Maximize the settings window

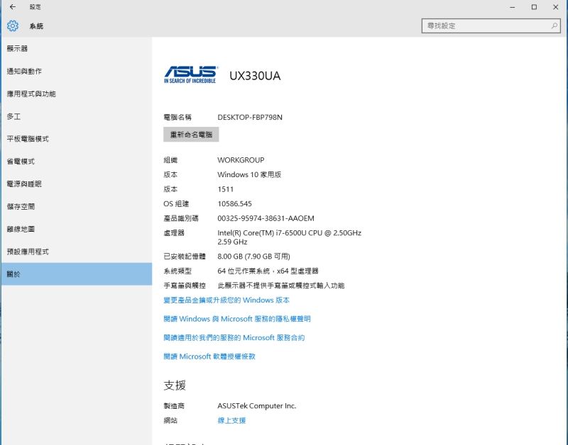[534, 7]
